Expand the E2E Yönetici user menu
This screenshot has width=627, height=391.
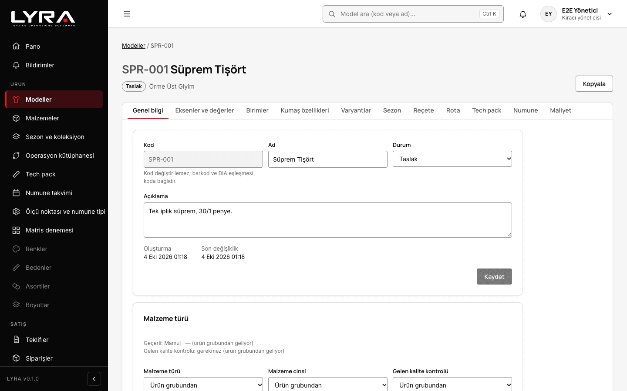[576, 14]
